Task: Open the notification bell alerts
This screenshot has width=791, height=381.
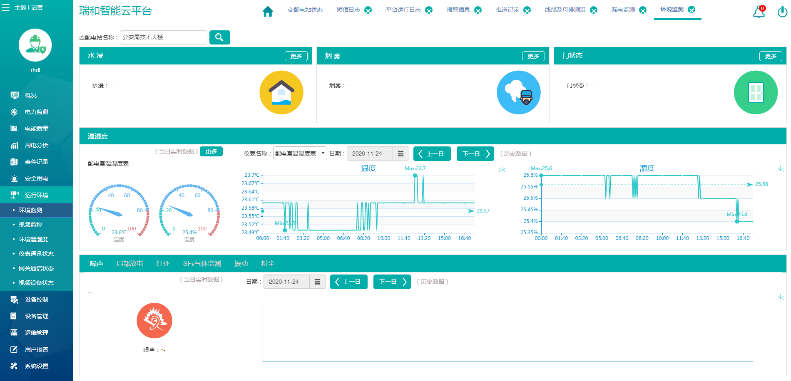Action: click(x=759, y=12)
